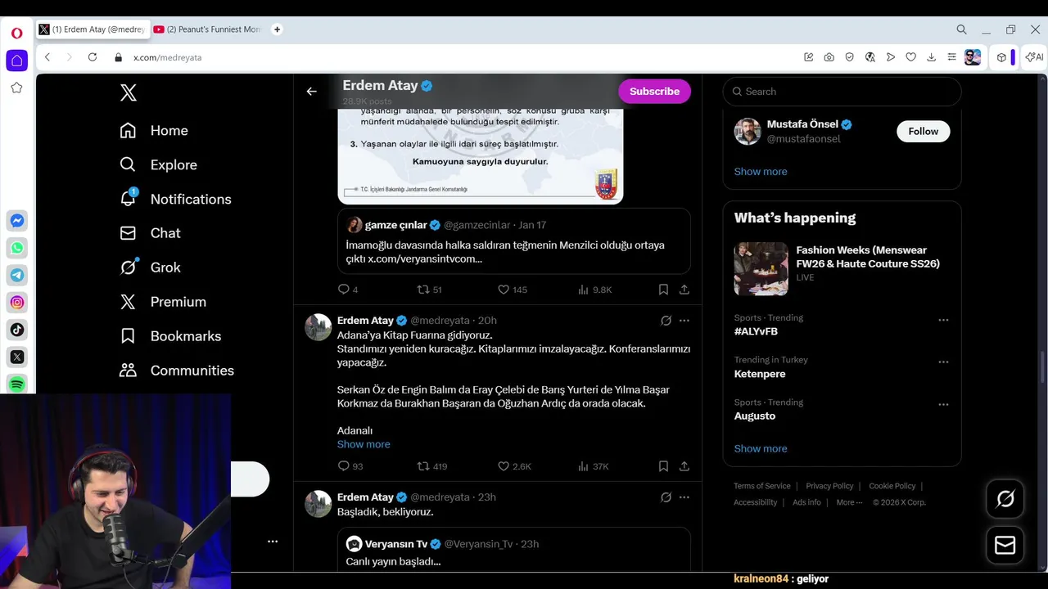The image size is (1048, 589).
Task: Open Messenger in the Opera sidebar
Action: [16, 221]
